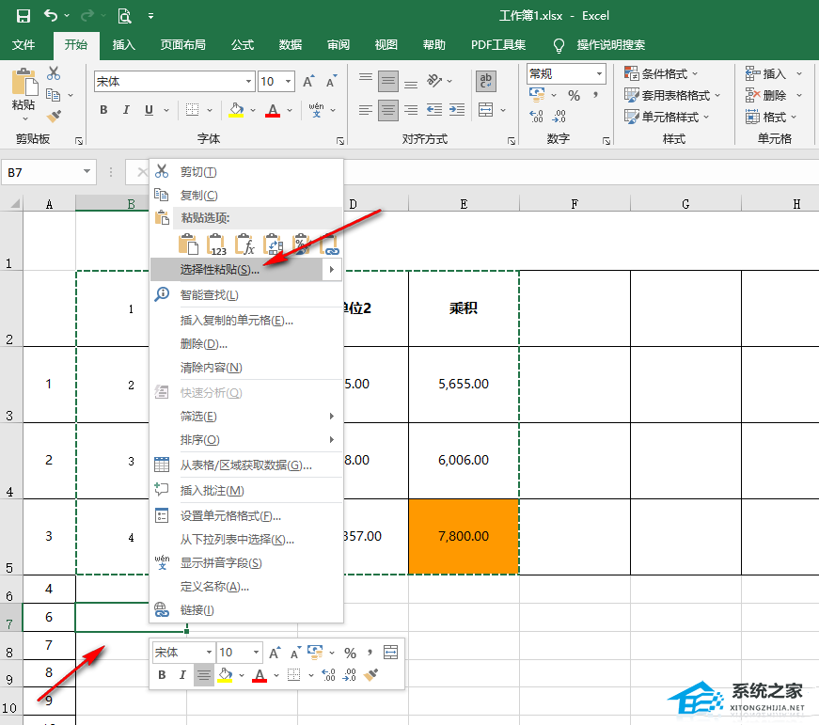Image resolution: width=819 pixels, height=725 pixels.
Task: Toggle Italic in the floating mini toolbar
Action: pos(182,674)
